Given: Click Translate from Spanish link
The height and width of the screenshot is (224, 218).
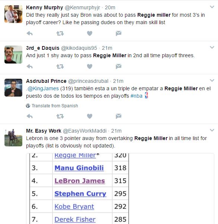Looking at the screenshot, I should 55,106.
